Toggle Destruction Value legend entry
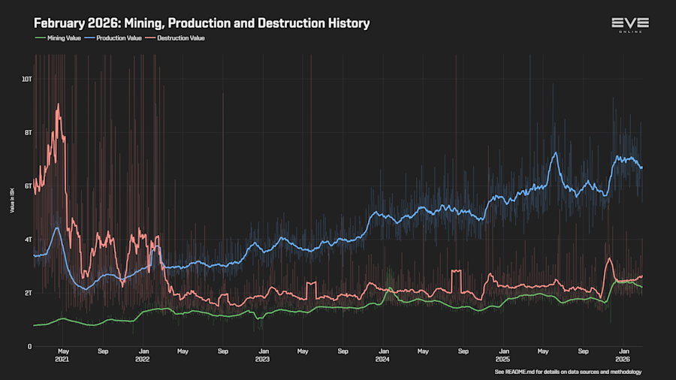This screenshot has width=676, height=380. click(x=175, y=38)
